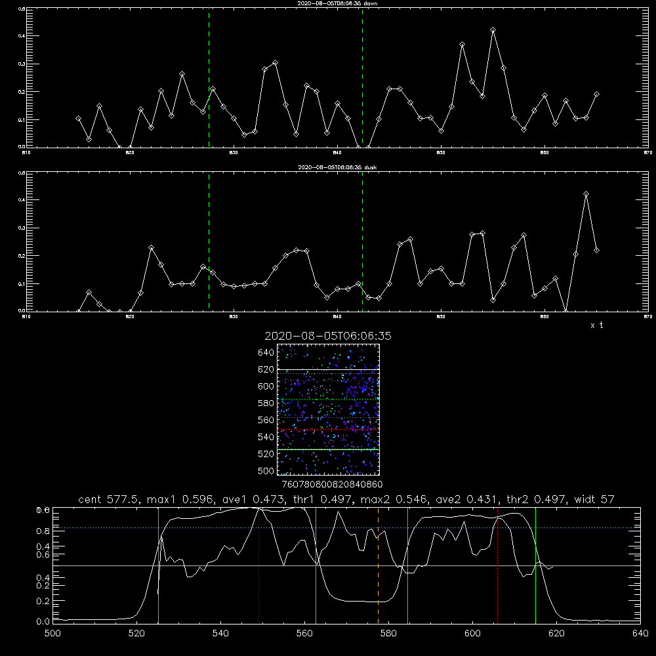
Task: Click the 500 tick label on bottom plot x-axis
Action: [52, 634]
